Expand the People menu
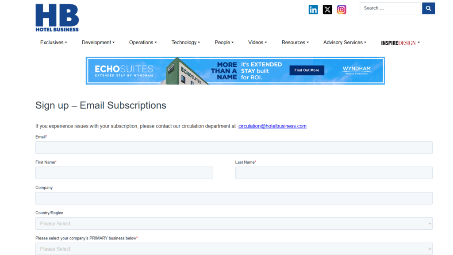The image size is (453, 255). 224,42
